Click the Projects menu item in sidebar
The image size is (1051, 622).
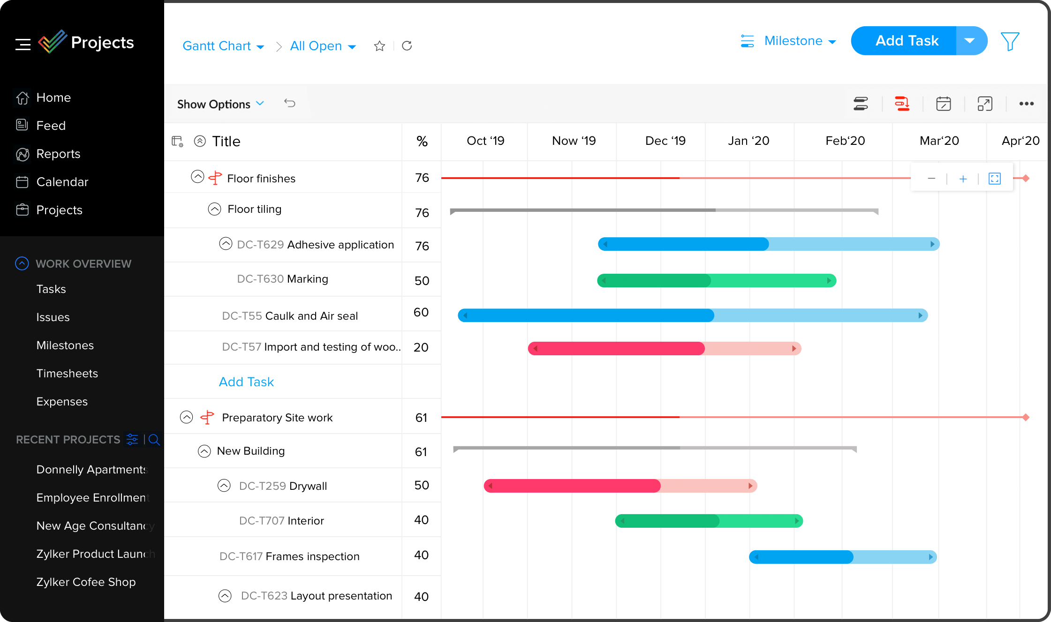(x=60, y=210)
